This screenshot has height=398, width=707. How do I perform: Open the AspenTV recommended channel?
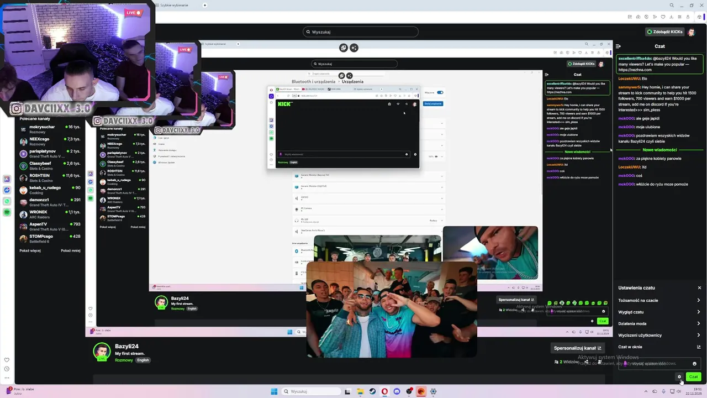tap(50, 227)
